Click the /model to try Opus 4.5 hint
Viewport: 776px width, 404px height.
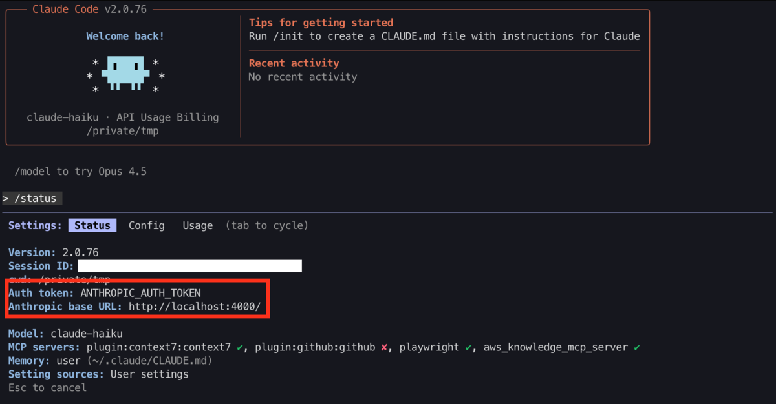click(x=80, y=172)
